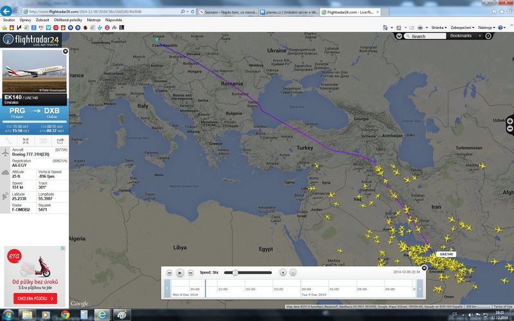Decrease timeline zoom with the minus button

(293, 272)
